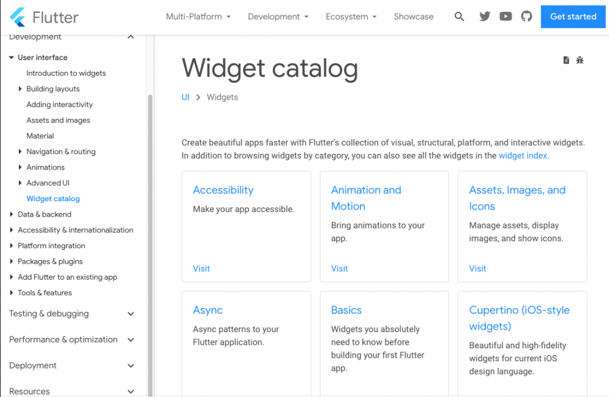Open the Ecosystem dropdown menu
The image size is (609, 397).
[x=351, y=17]
